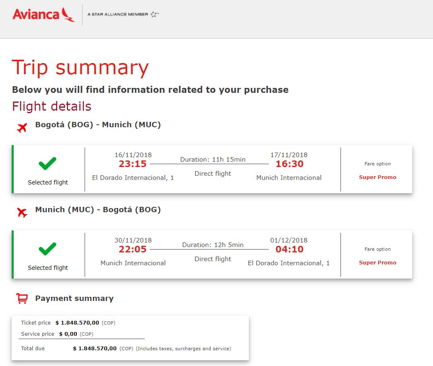
Task: Click the 04:10 Bogotá arrival time
Action: (289, 250)
